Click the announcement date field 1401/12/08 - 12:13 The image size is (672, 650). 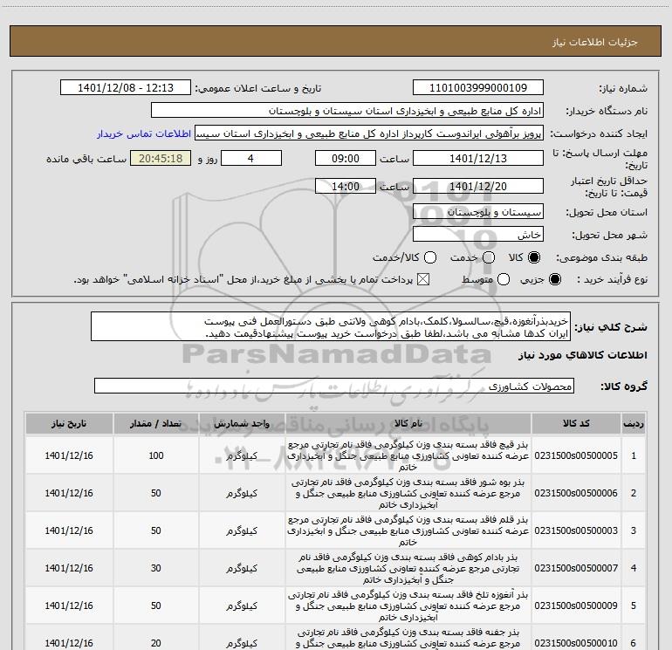pos(125,87)
